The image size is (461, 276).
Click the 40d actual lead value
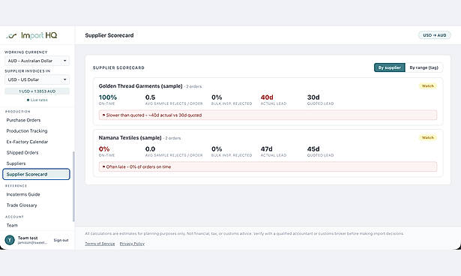267,97
